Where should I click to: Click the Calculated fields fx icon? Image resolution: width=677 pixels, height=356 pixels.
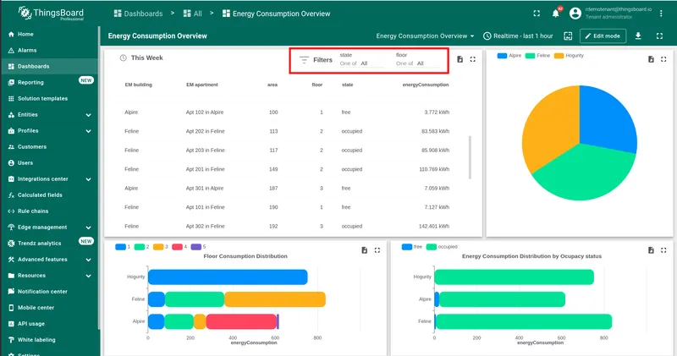point(11,195)
